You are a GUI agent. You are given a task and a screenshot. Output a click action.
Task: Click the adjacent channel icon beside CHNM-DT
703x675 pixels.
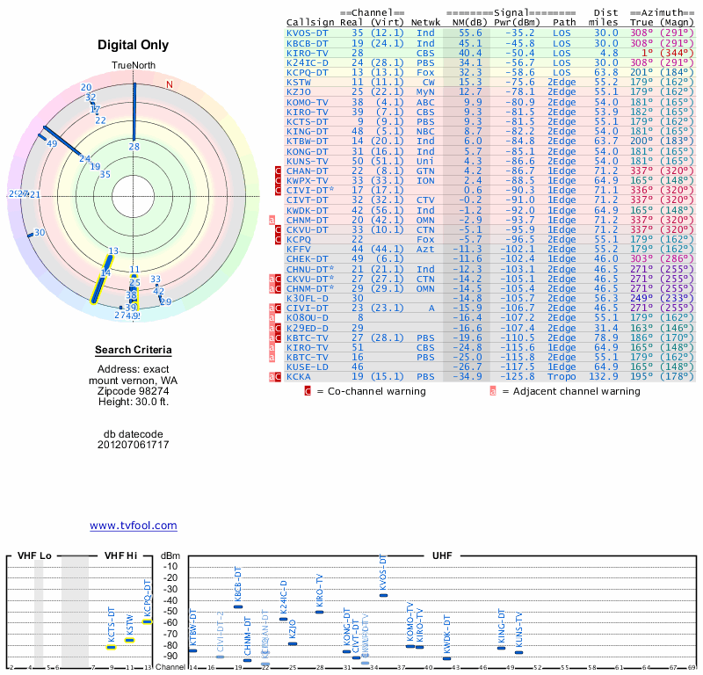(x=272, y=220)
